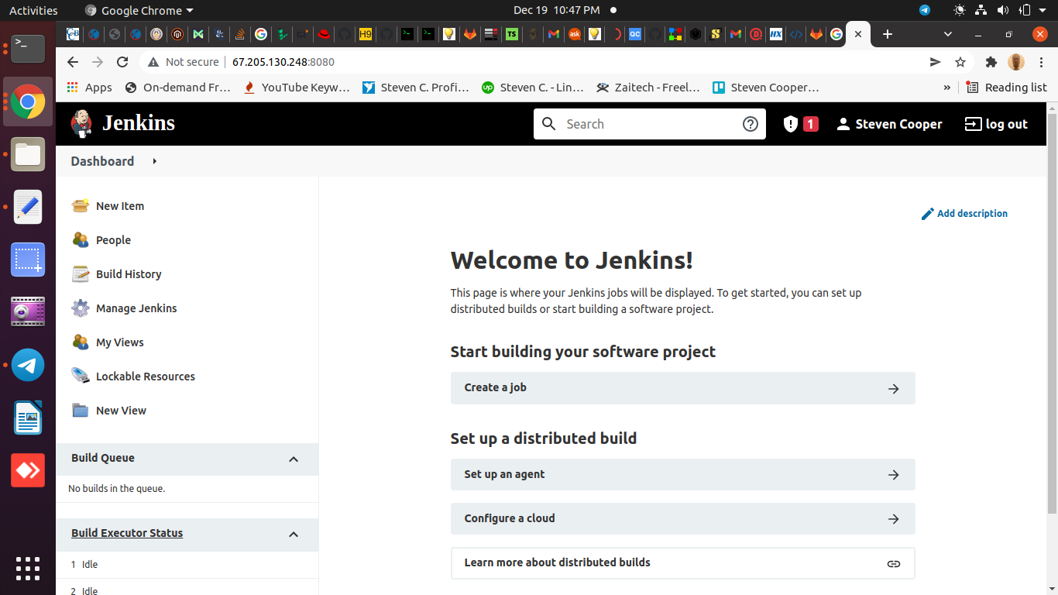This screenshot has width=1058, height=595.
Task: Click the Not secure warning icon
Action: point(153,62)
